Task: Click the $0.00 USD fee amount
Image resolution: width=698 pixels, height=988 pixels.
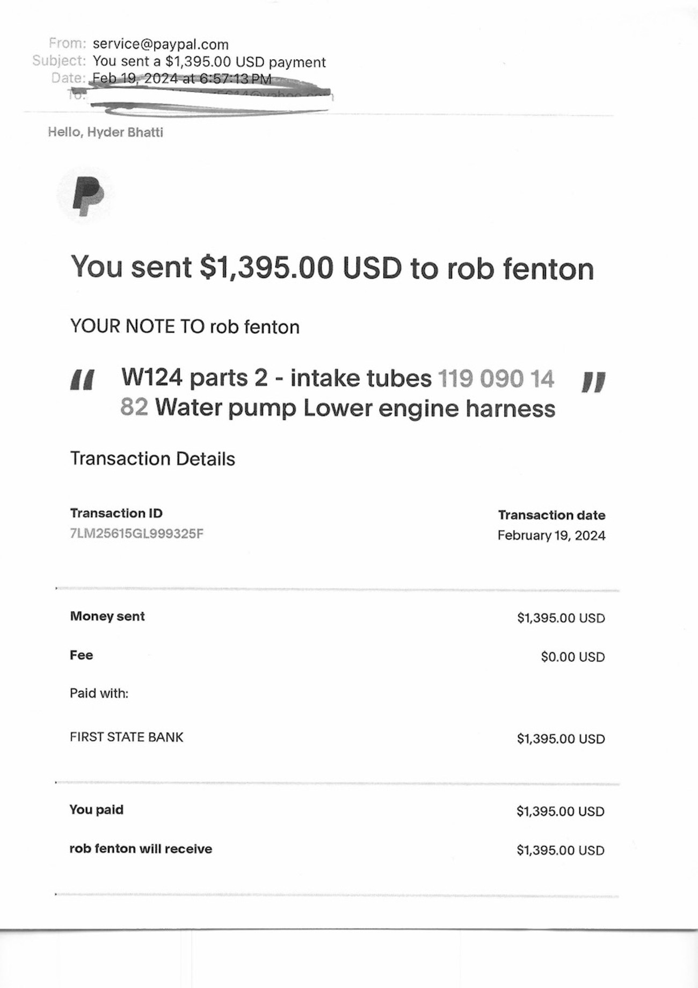Action: click(572, 657)
